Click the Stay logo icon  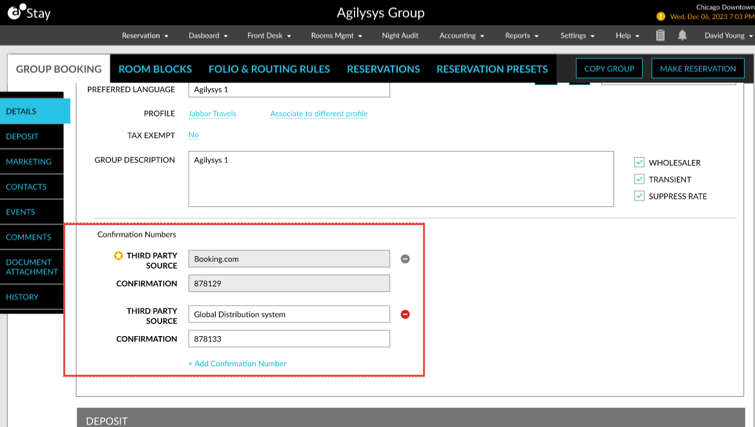pyautogui.click(x=29, y=12)
